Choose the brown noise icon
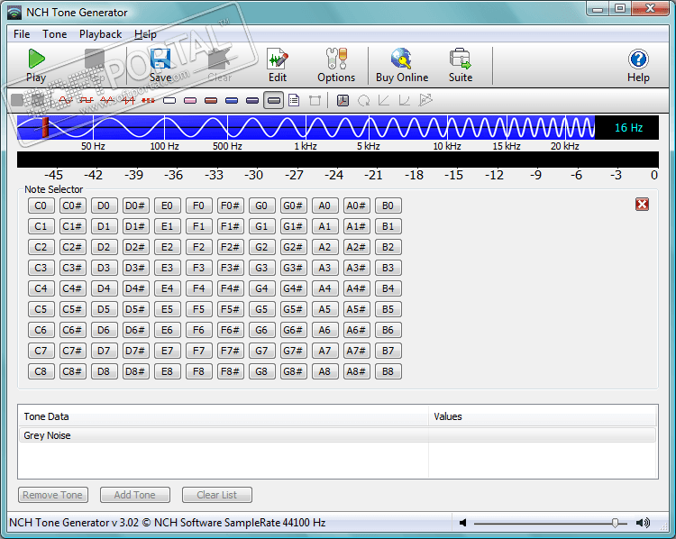The height and width of the screenshot is (539, 676). coord(211,100)
